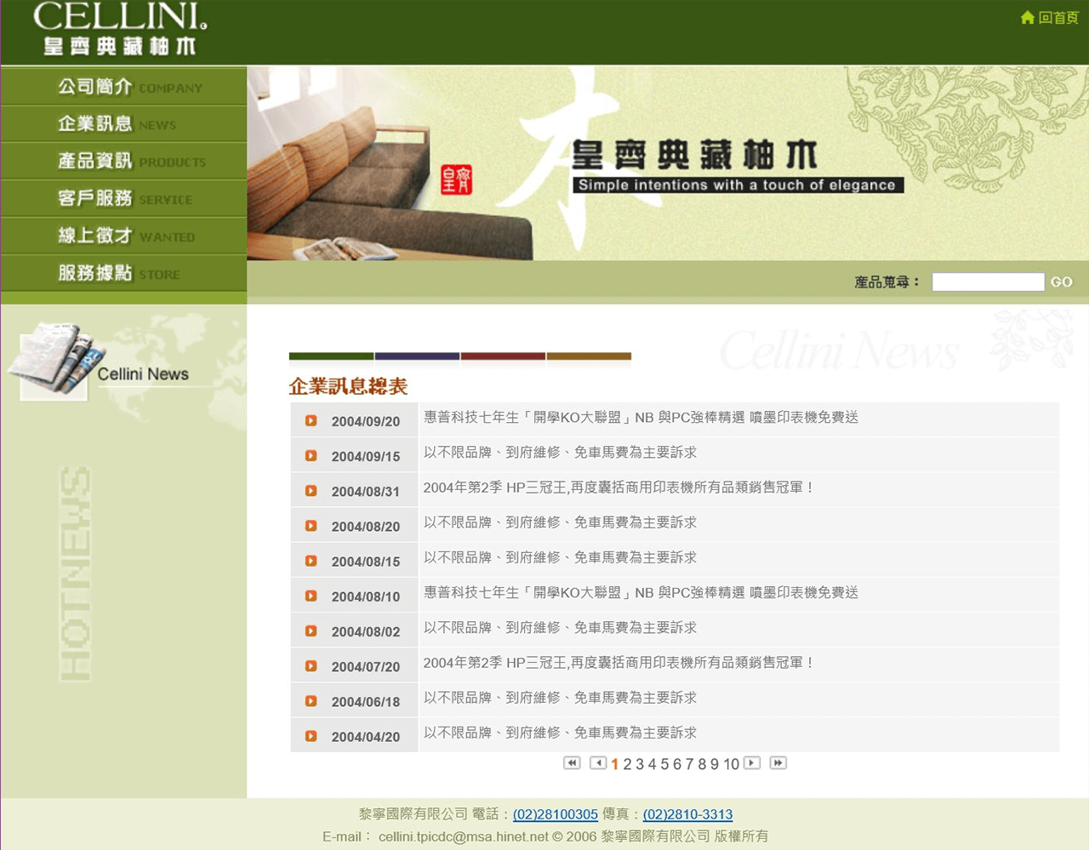Click the newspaper icon beside Cellini News

[55, 360]
